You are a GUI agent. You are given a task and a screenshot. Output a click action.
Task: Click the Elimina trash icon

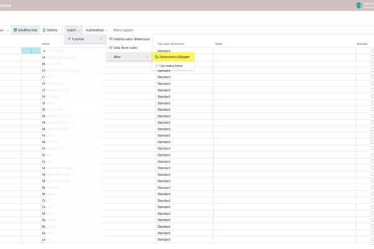[x=44, y=30]
